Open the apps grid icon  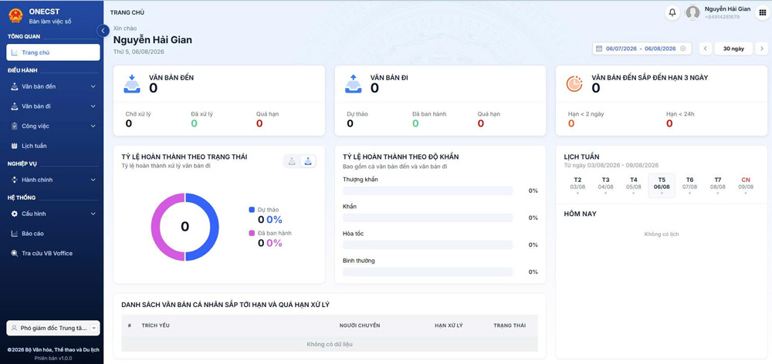click(x=763, y=13)
